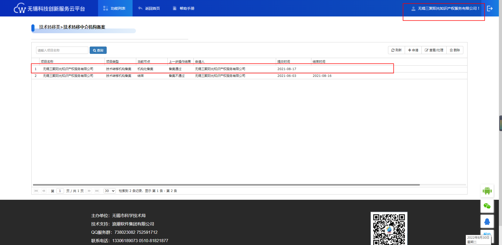
Task: Click the 无锡市科学技术局 footer text
Action: (x=129, y=216)
